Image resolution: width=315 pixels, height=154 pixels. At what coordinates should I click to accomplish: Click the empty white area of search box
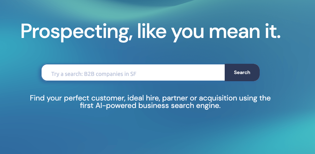(180, 72)
